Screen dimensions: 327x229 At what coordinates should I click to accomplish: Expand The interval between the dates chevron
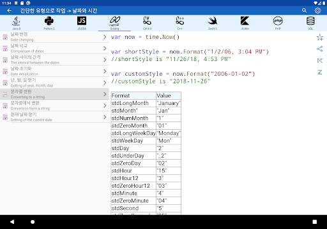coord(105,60)
